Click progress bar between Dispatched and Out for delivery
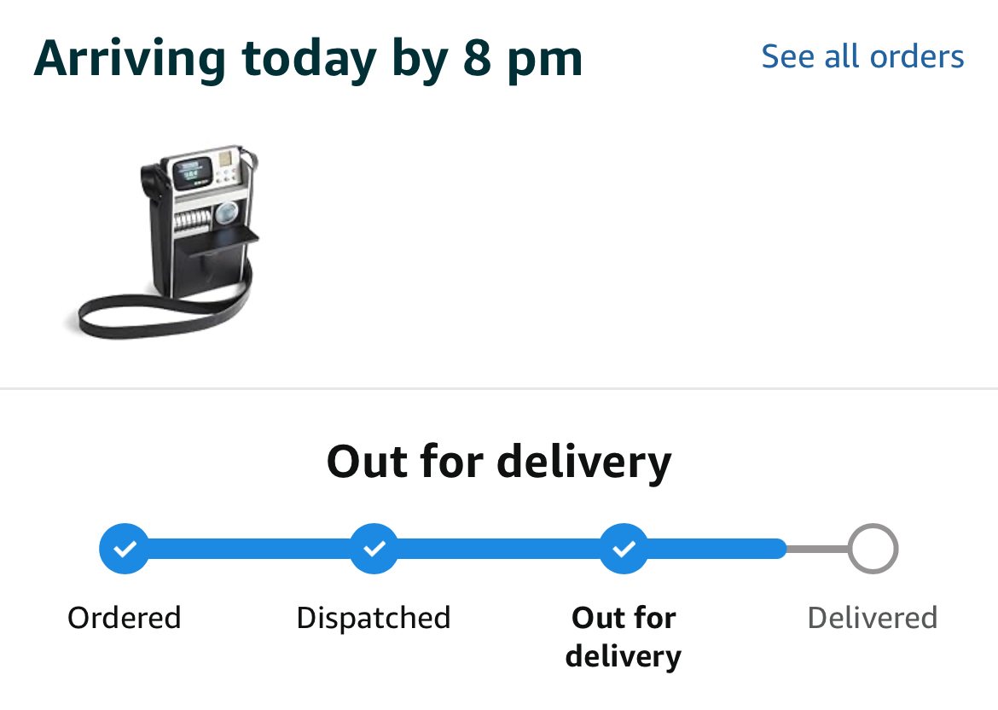This screenshot has width=998, height=710. pyautogui.click(x=499, y=548)
